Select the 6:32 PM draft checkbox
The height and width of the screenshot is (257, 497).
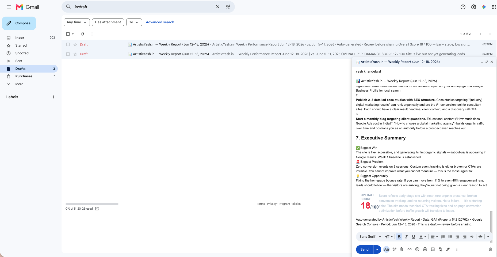click(68, 44)
